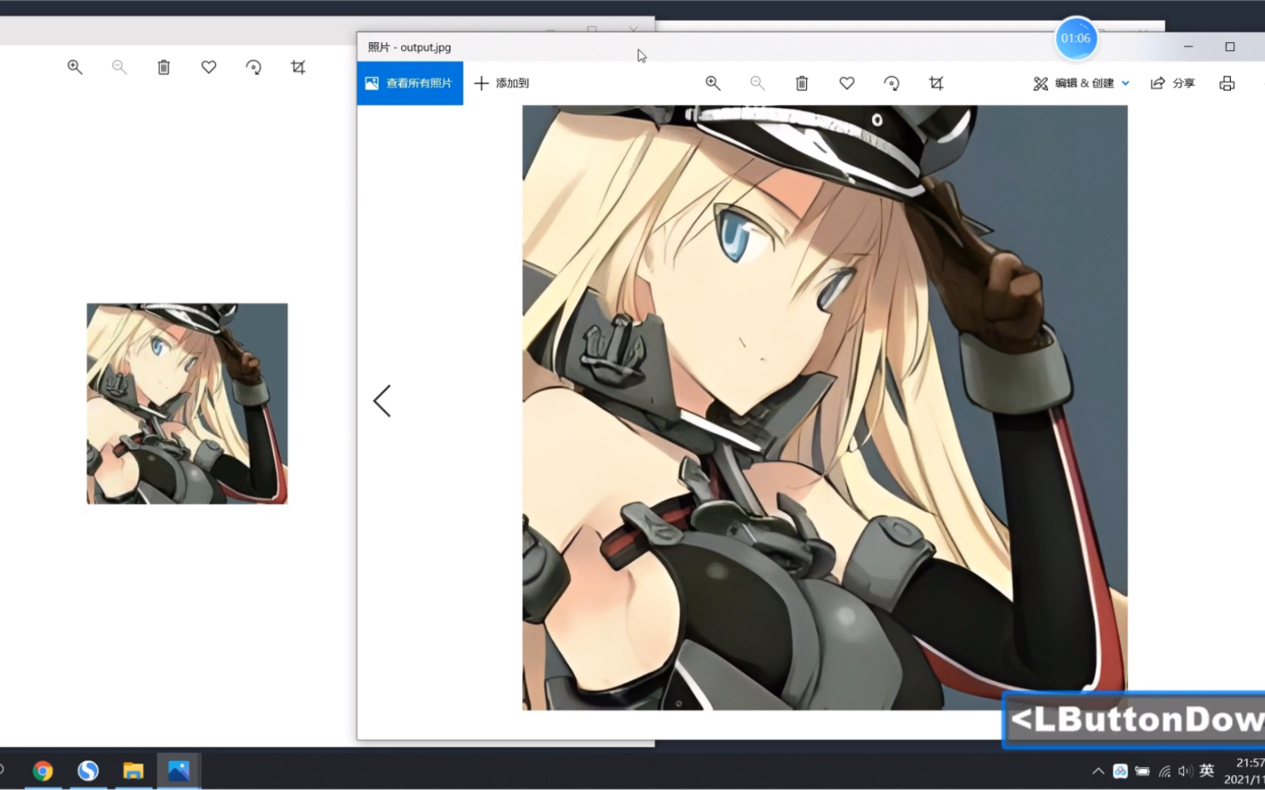Crop image in the back Photos window
Image resolution: width=1265 pixels, height=790 pixels.
tap(298, 67)
